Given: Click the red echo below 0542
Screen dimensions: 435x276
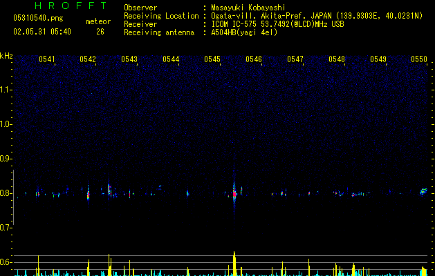Looking at the screenshot, I should [x=89, y=195].
